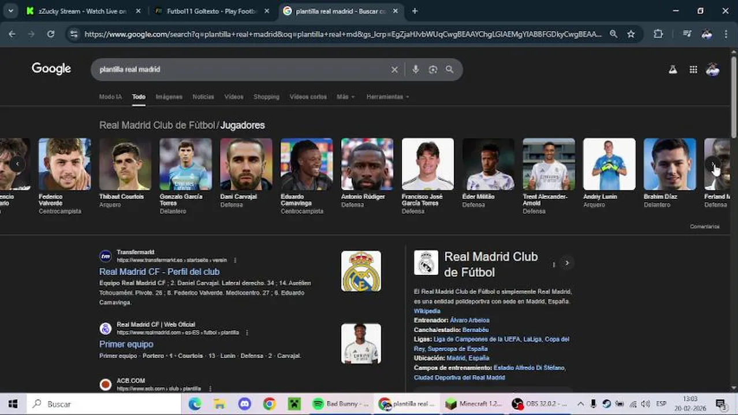The height and width of the screenshot is (415, 738).
Task: Open the Chrome three-dot menu
Action: [726, 34]
